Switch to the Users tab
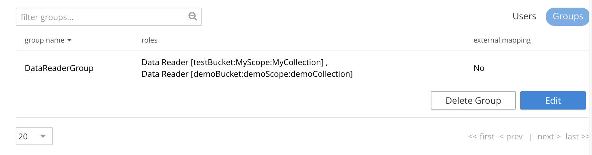 [524, 16]
